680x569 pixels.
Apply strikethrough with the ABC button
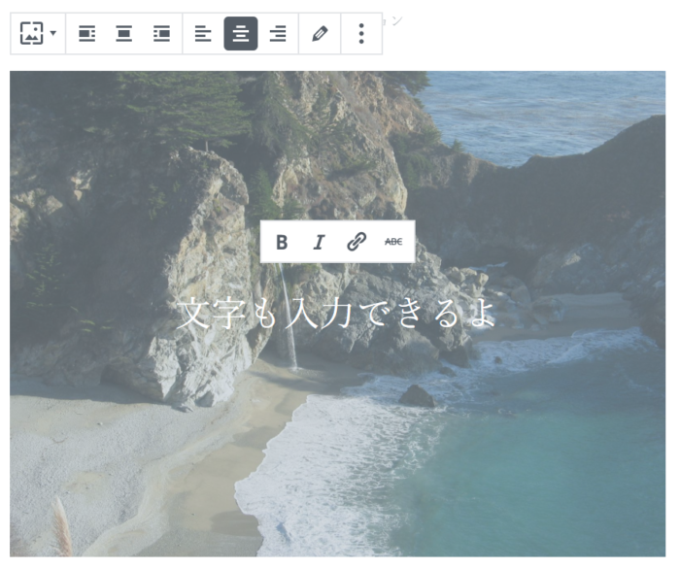[x=393, y=242]
